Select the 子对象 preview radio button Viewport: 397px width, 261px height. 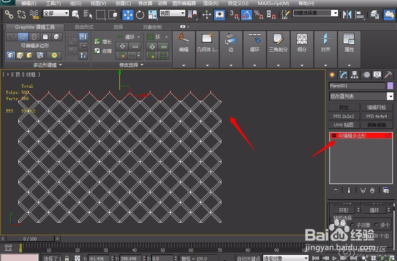[352, 225]
